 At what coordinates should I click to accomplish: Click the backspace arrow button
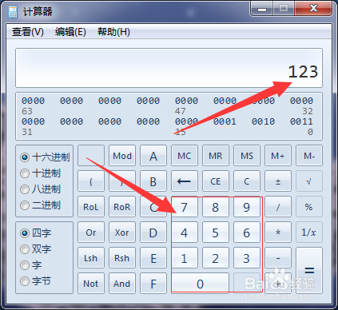coord(185,181)
